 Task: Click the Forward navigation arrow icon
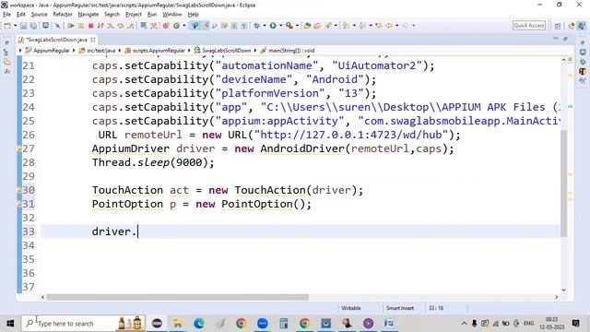pyautogui.click(x=405, y=26)
